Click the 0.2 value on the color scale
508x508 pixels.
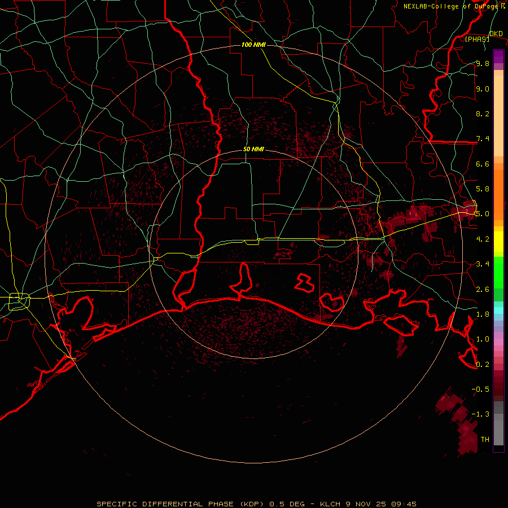tap(483, 364)
